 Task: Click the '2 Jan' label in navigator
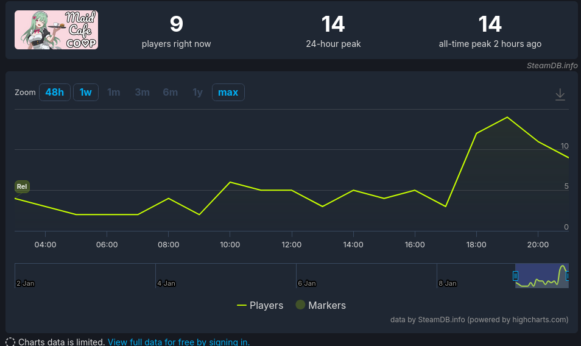click(x=25, y=283)
